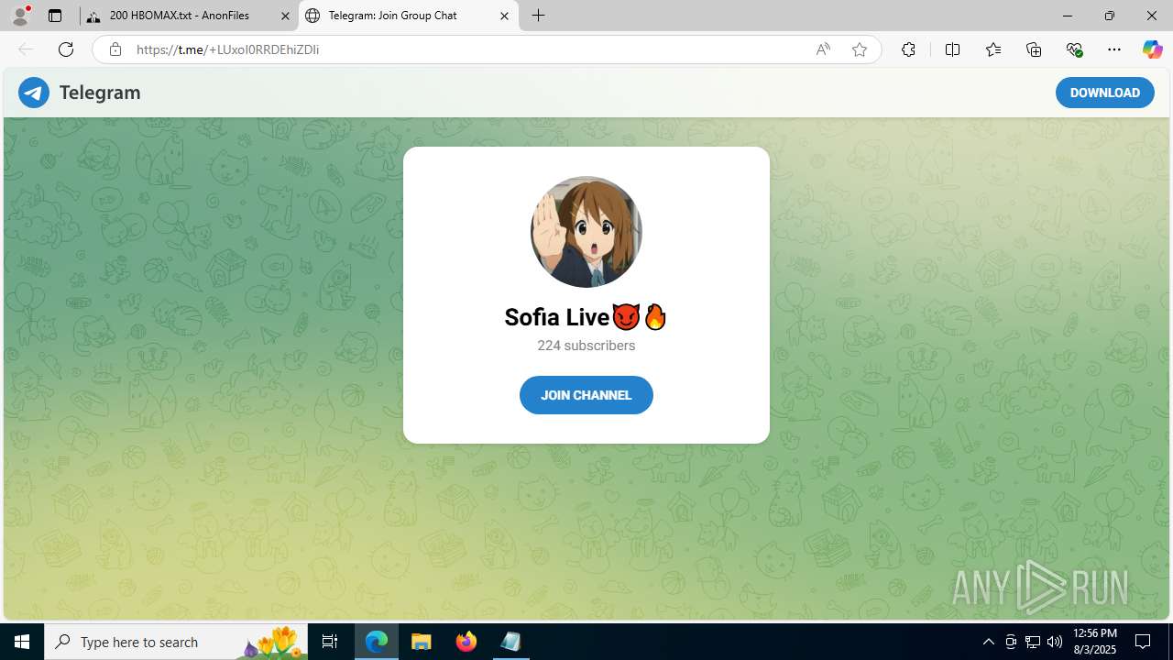Open Settings and more ellipsis menu
Viewport: 1173px width, 660px height.
point(1114,49)
